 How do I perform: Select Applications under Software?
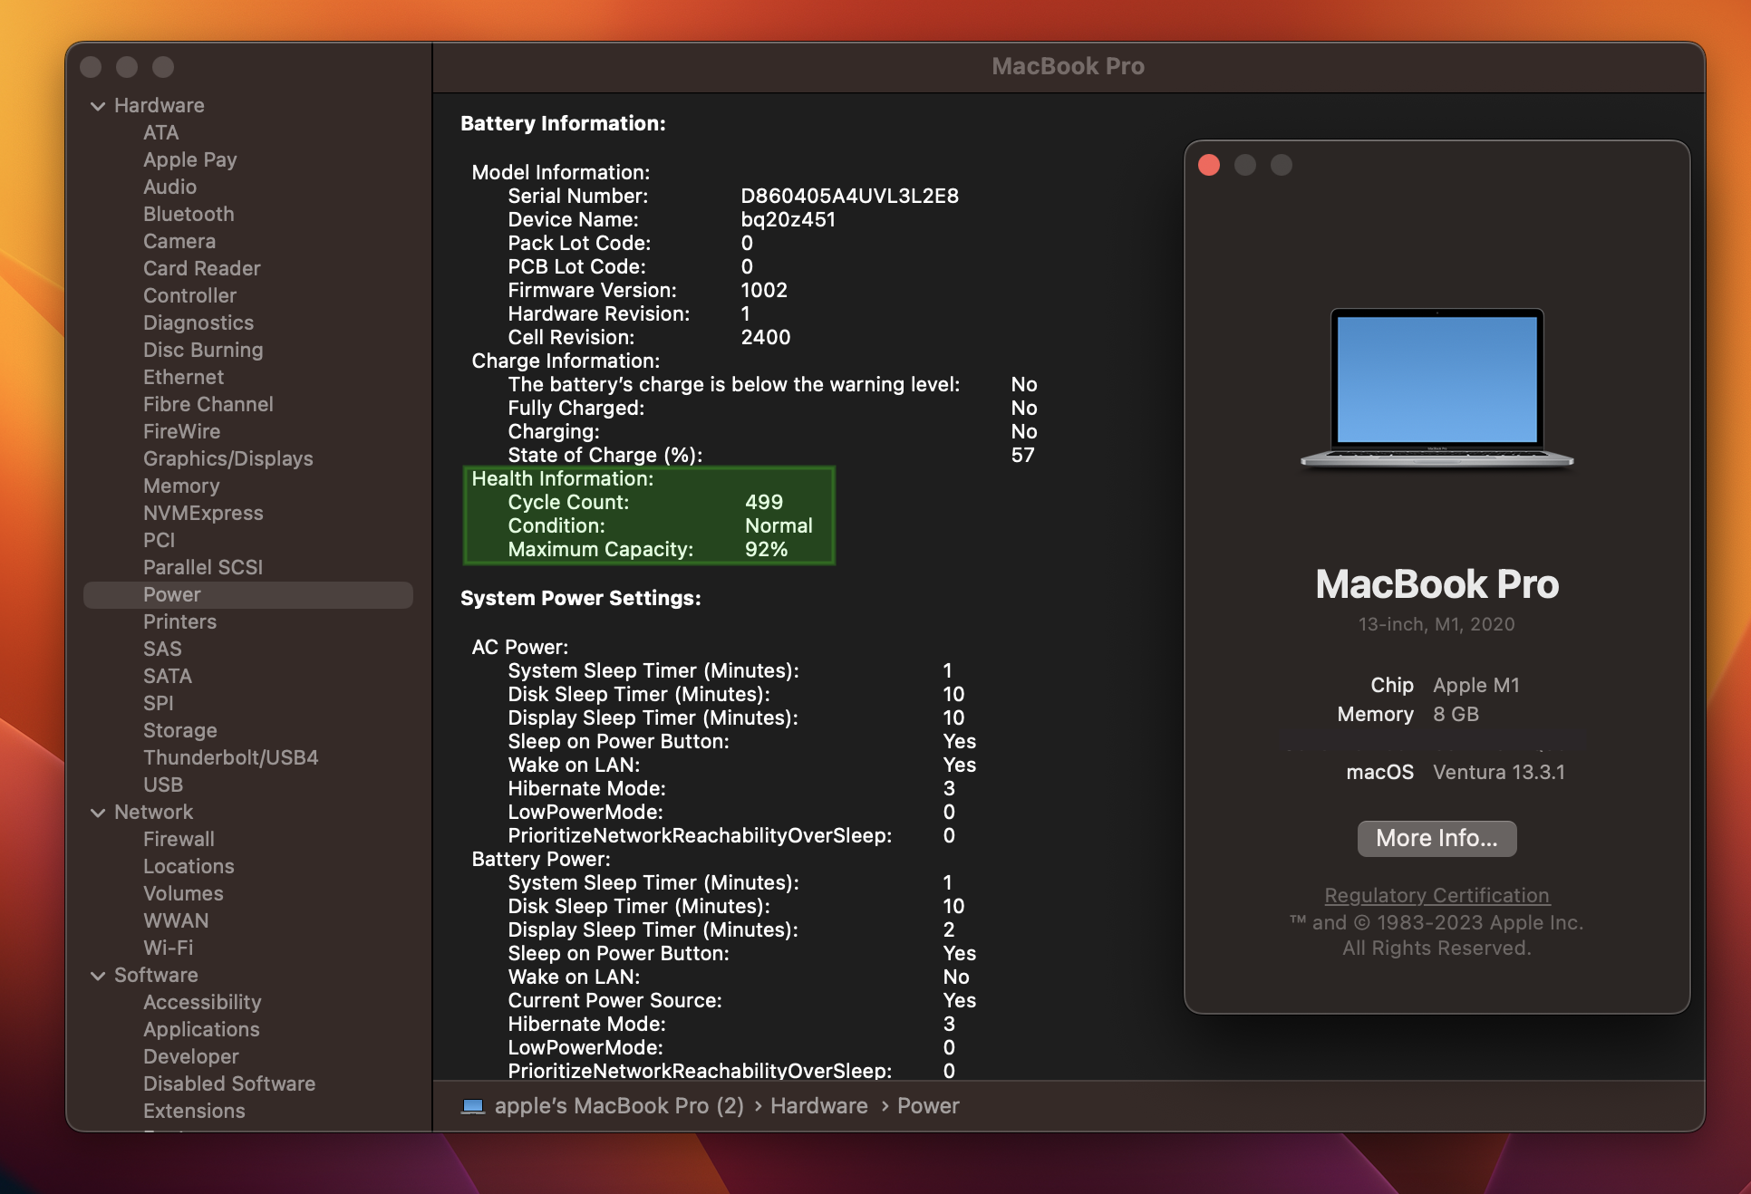pos(201,1029)
